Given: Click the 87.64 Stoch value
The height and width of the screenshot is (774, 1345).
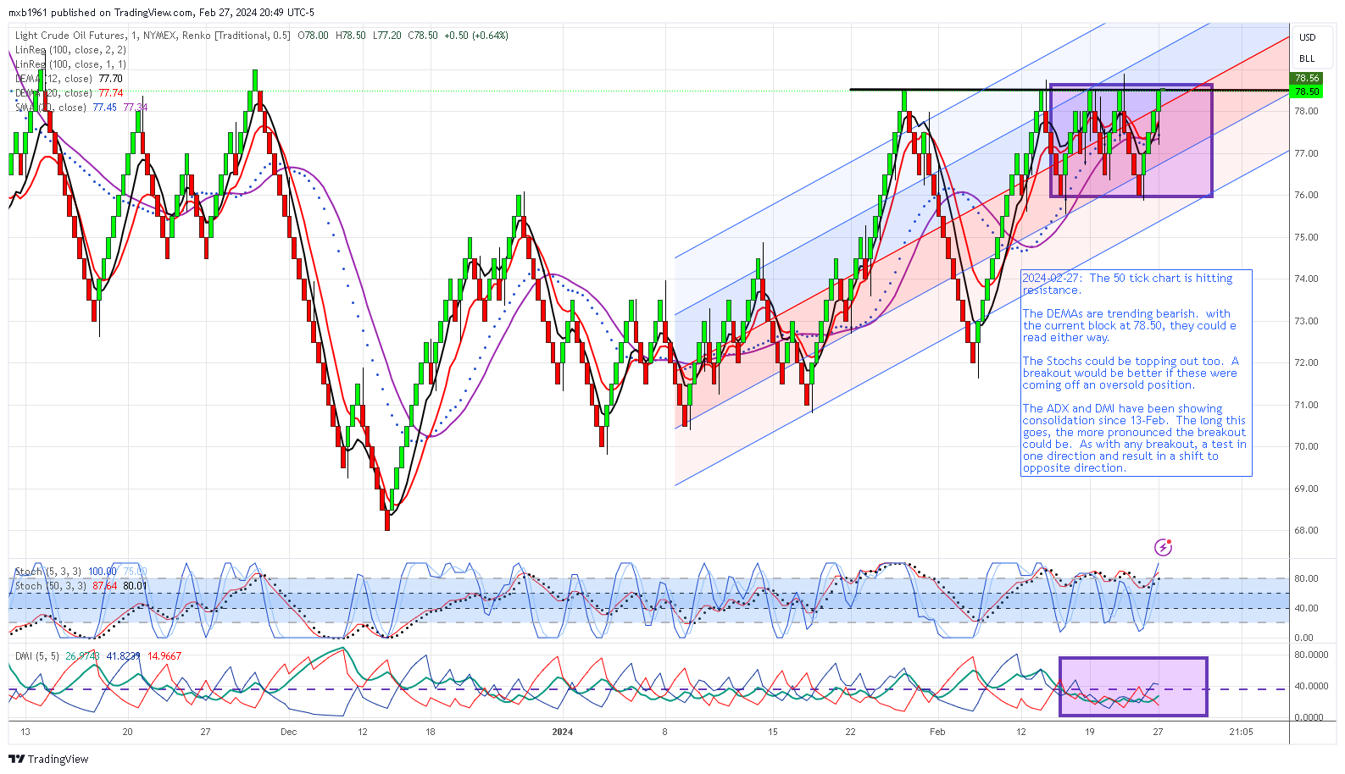Looking at the screenshot, I should pos(105,586).
